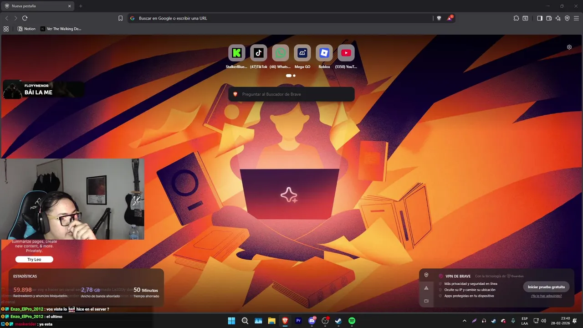Click the ESTADÍSTICAS heading
Image resolution: width=583 pixels, height=328 pixels.
point(25,277)
